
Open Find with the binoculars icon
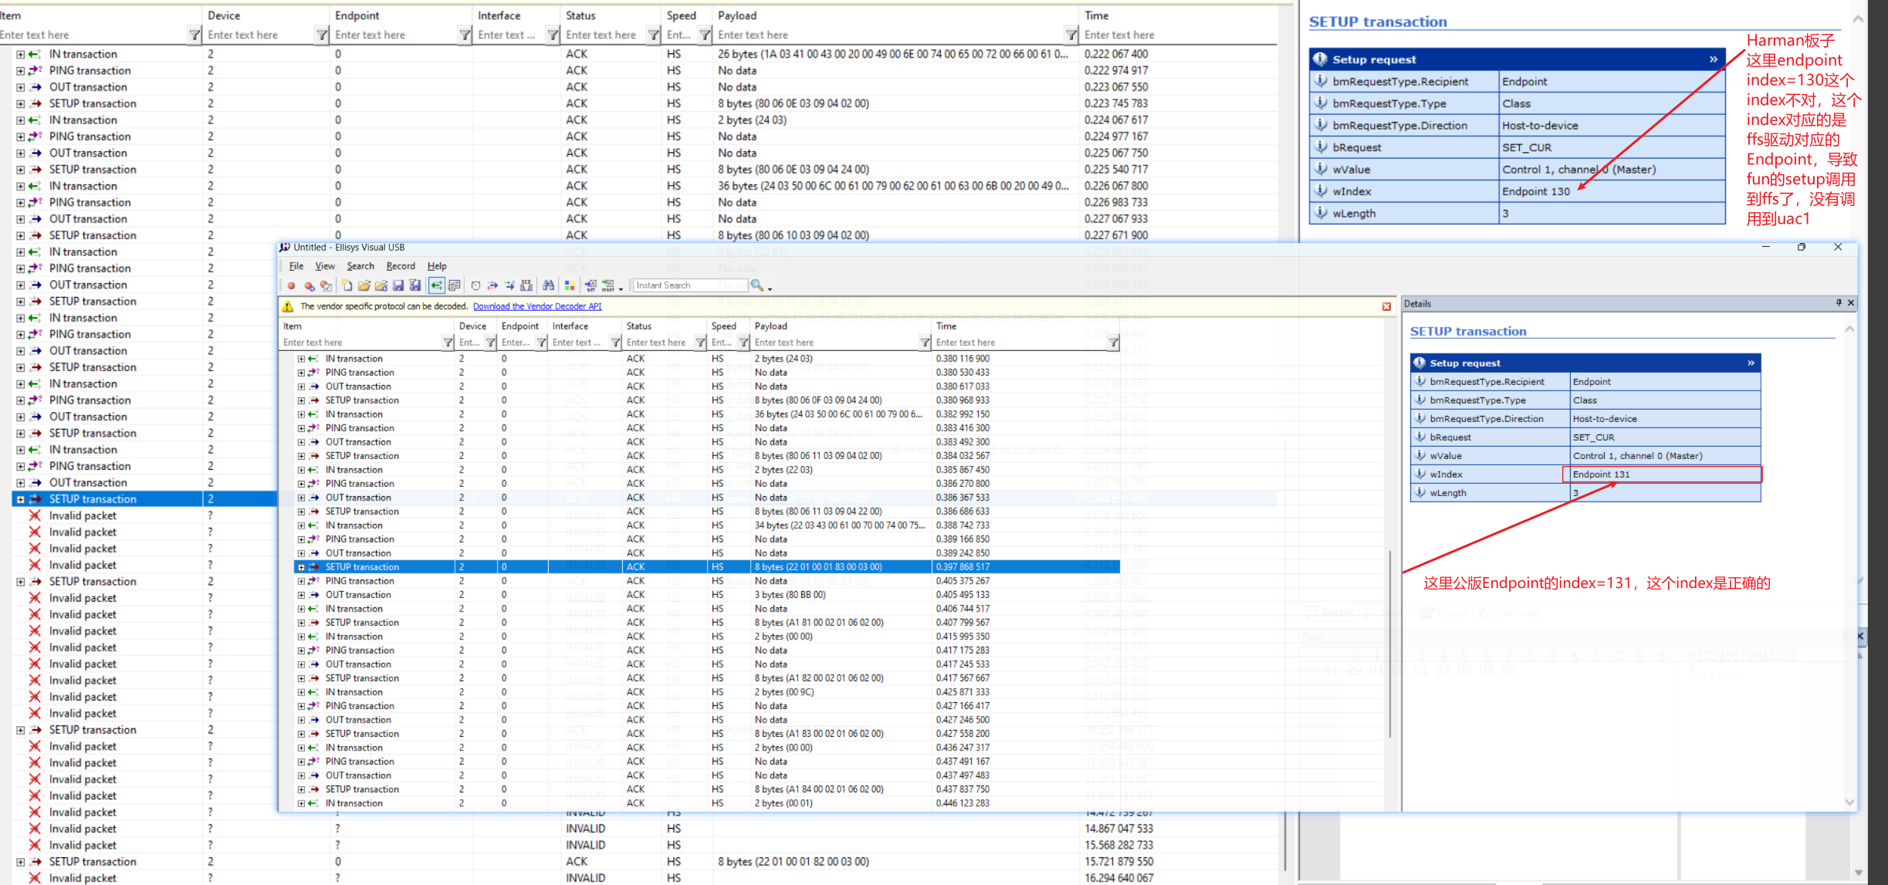pyautogui.click(x=548, y=285)
